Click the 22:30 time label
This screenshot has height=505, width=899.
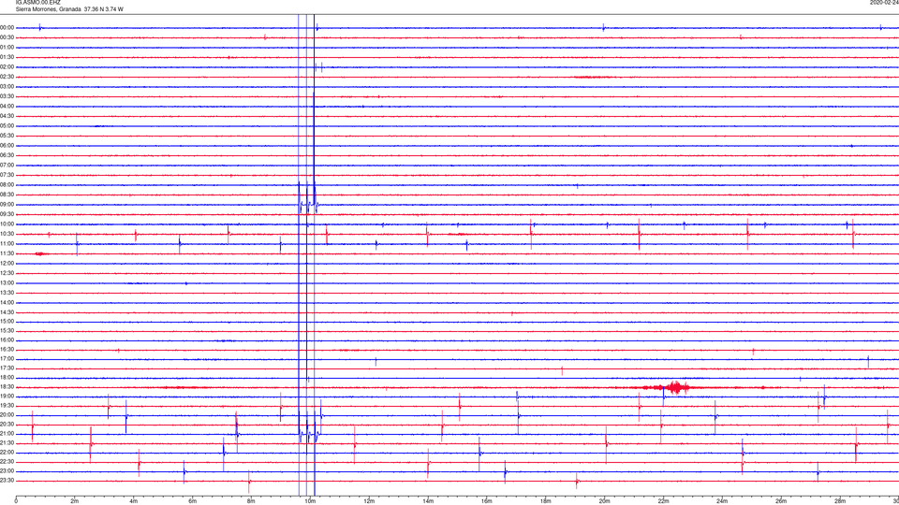click(7, 461)
